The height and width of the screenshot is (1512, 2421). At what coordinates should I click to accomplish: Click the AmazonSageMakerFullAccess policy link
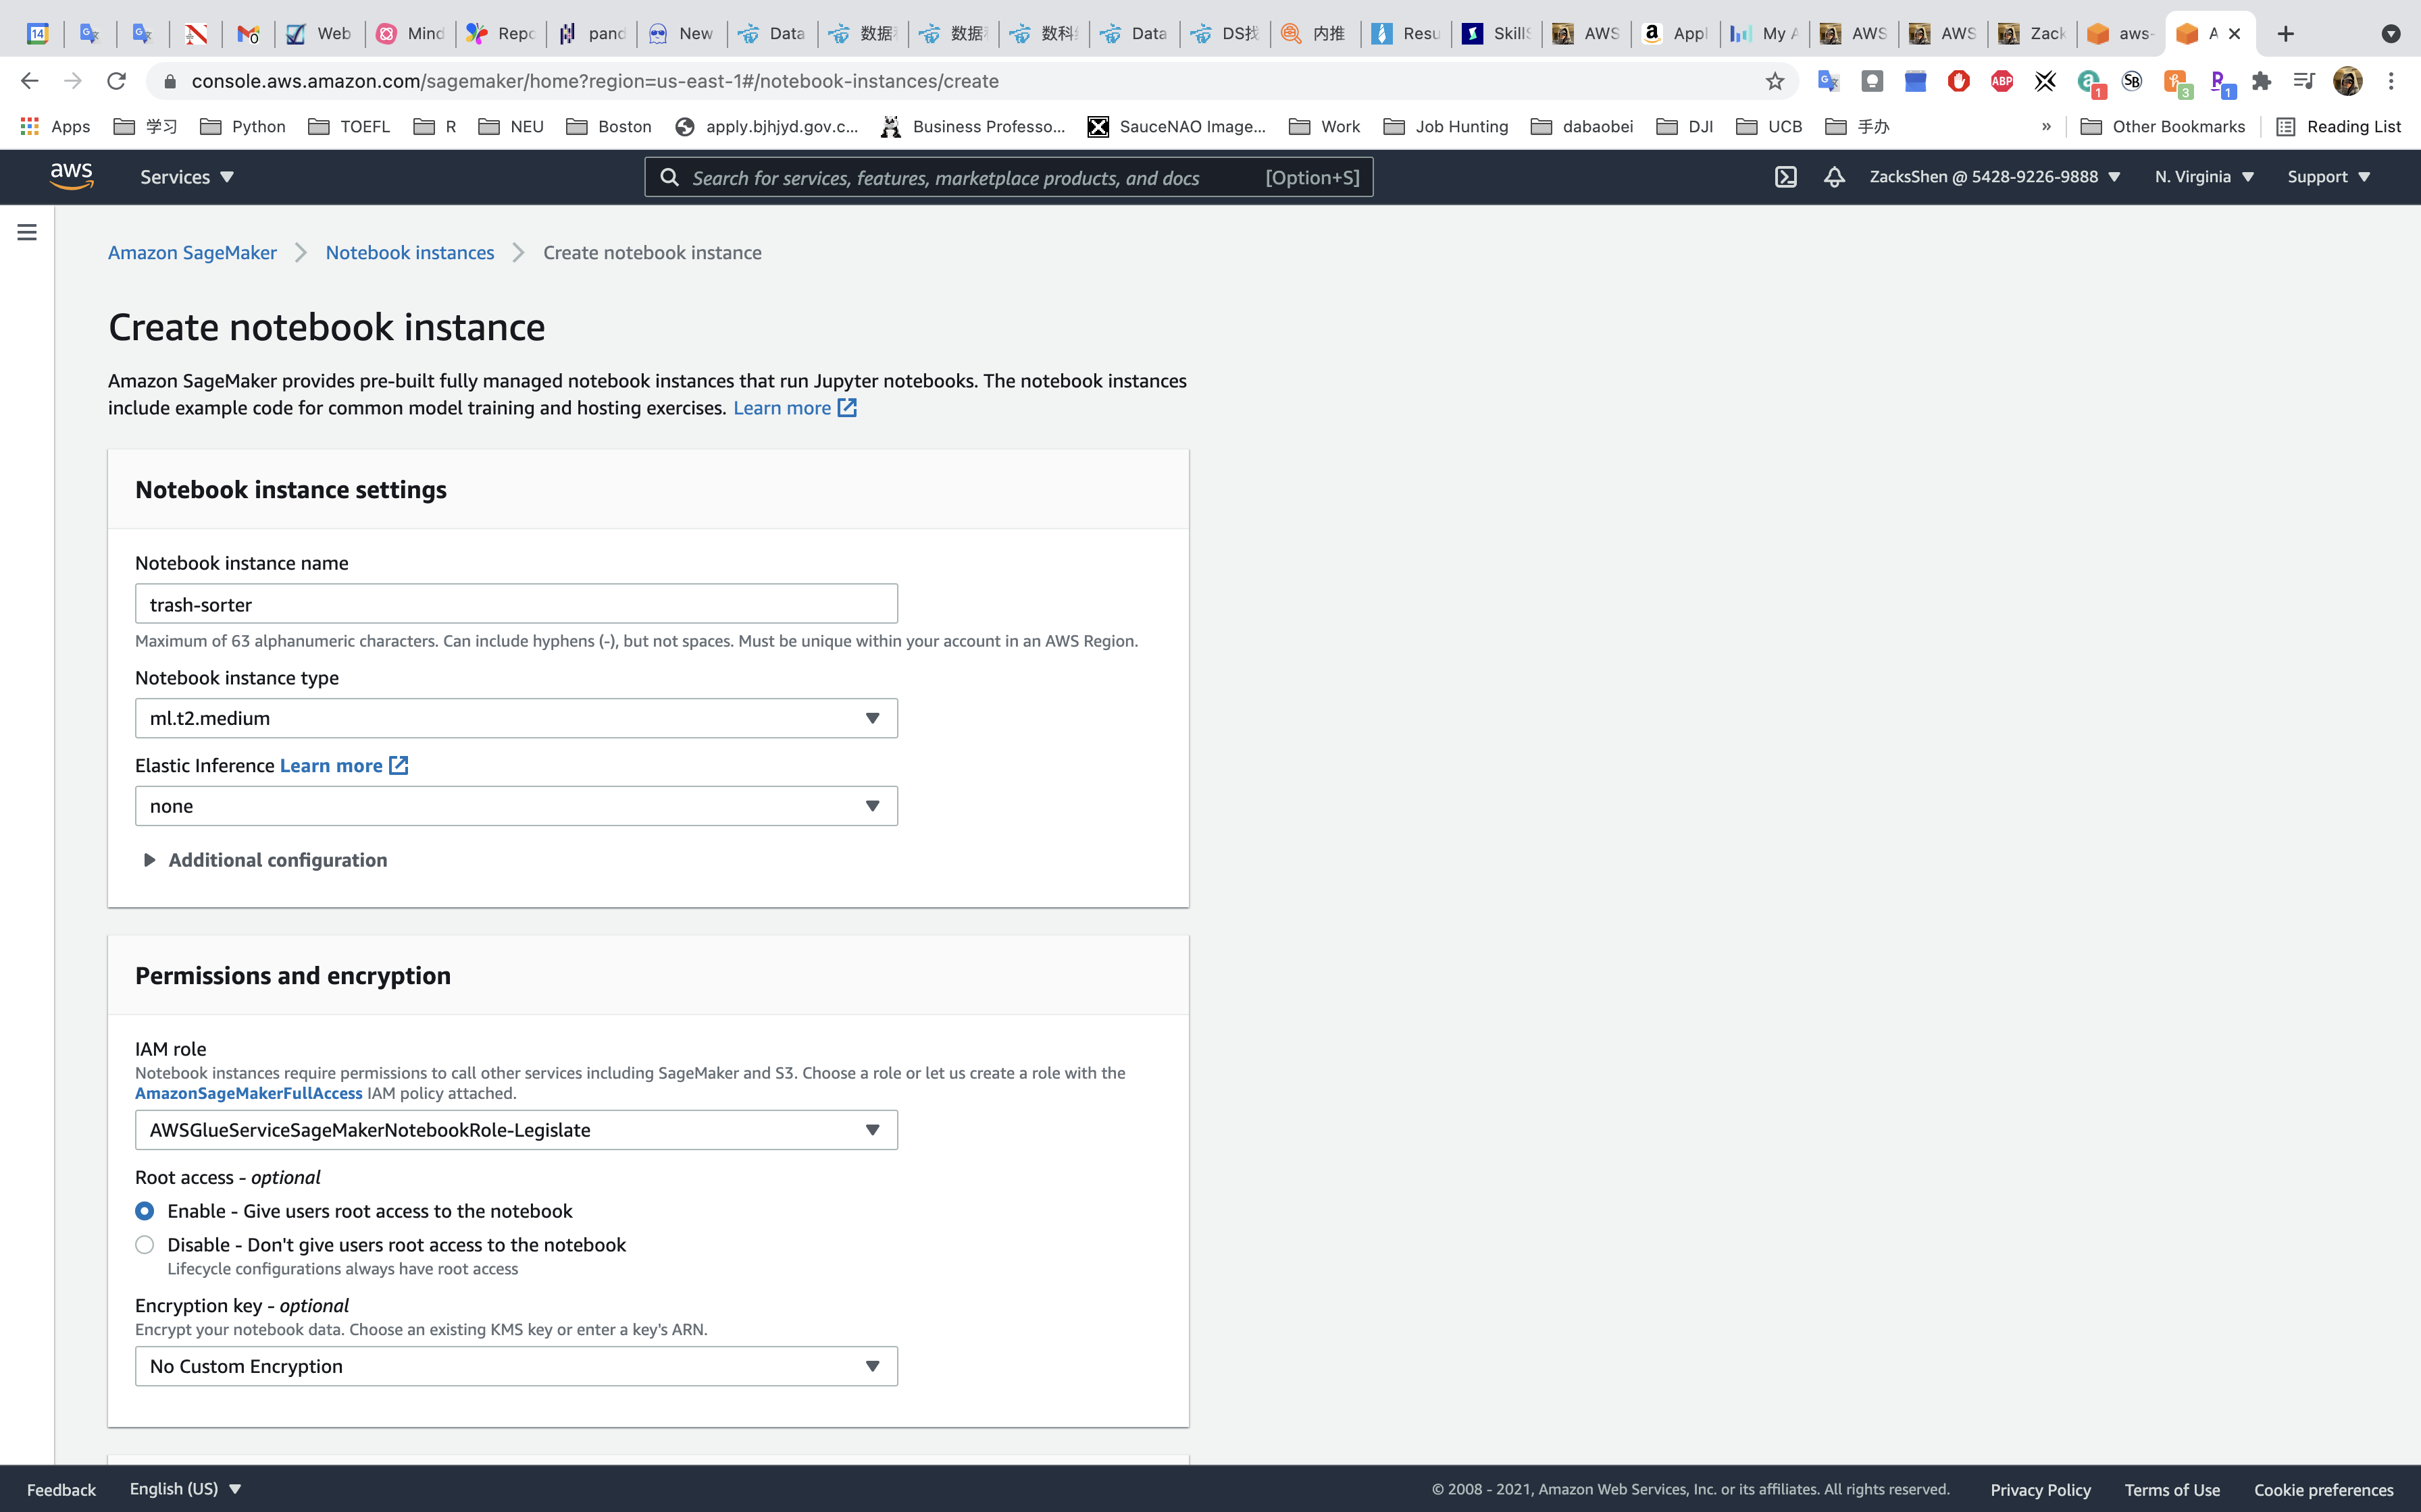248,1093
